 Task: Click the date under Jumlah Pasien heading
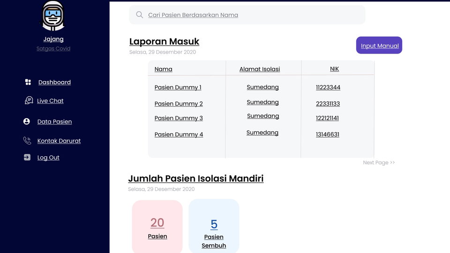(x=161, y=189)
